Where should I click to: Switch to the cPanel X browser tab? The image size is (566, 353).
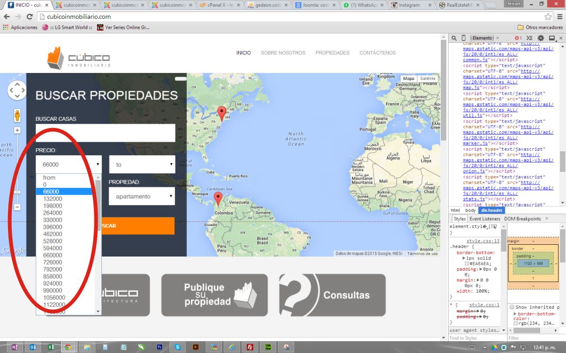click(218, 5)
